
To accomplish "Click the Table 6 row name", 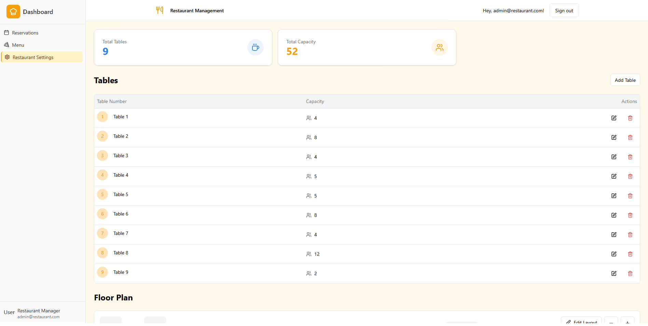I will click(121, 214).
